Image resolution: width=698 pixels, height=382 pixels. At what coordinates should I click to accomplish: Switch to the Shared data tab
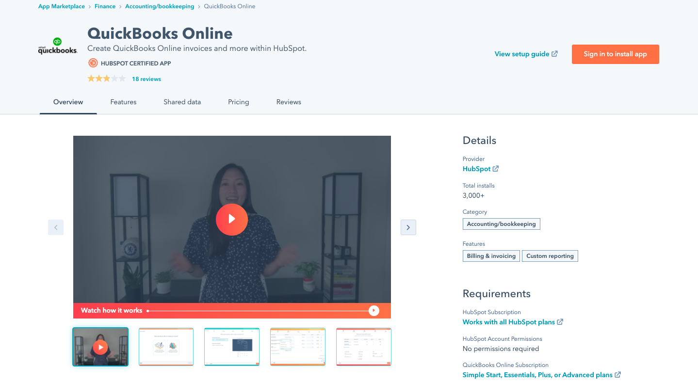coord(182,102)
